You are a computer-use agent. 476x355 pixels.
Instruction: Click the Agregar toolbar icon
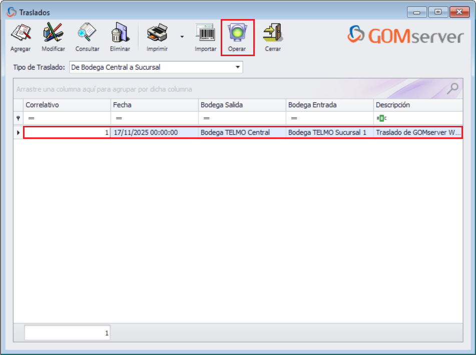(20, 32)
